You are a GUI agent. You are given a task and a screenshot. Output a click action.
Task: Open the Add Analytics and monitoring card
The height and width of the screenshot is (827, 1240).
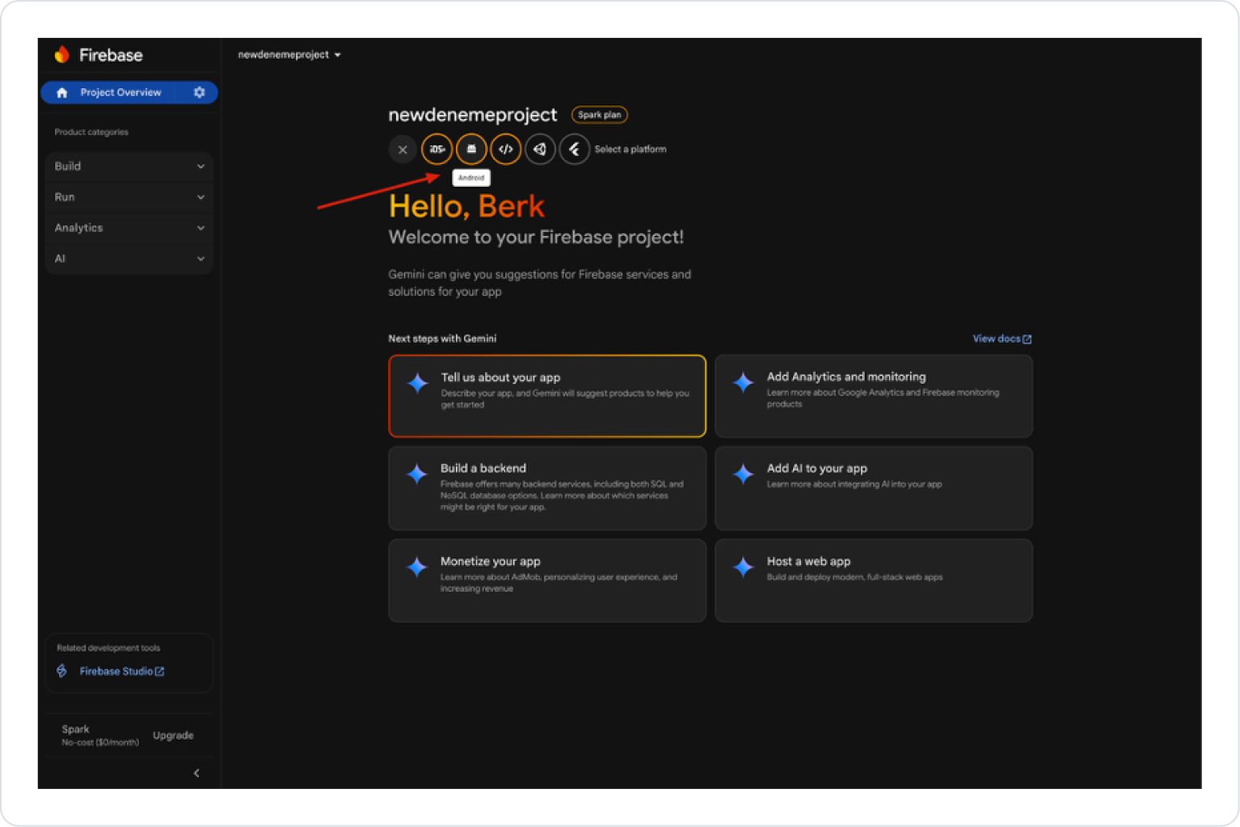874,396
